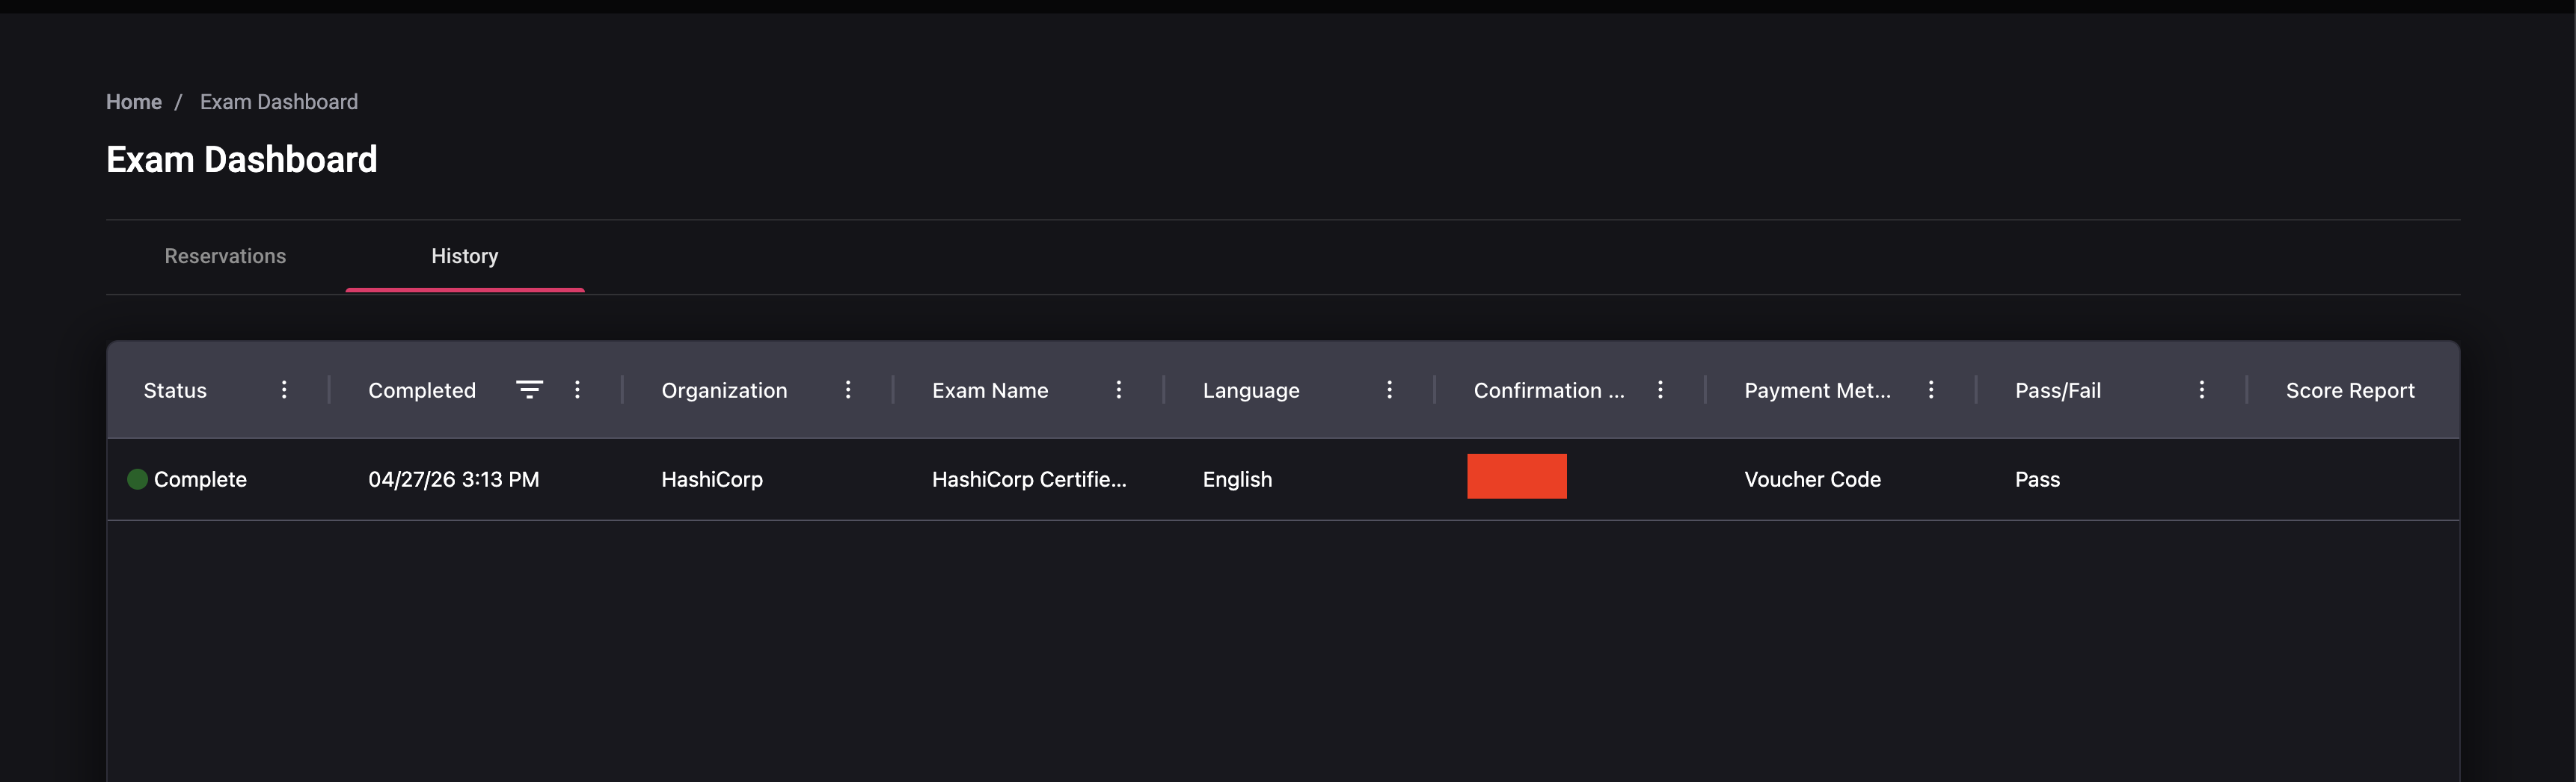Click the Score Report column header
The height and width of the screenshot is (782, 2576).
pos(2349,391)
